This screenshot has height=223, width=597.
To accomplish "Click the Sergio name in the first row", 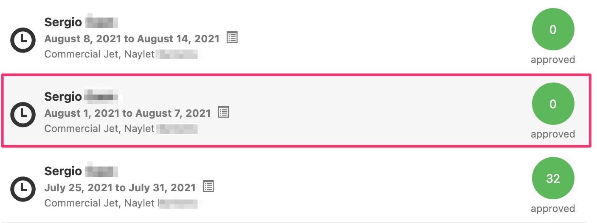I will click(63, 22).
